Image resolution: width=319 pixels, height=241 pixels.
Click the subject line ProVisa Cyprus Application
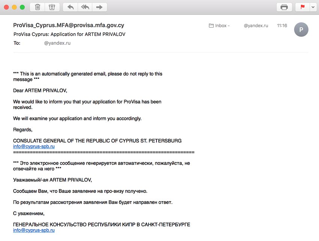[69, 34]
